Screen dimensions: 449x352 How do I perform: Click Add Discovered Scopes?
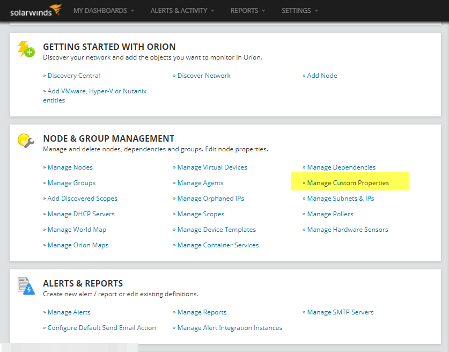(83, 199)
